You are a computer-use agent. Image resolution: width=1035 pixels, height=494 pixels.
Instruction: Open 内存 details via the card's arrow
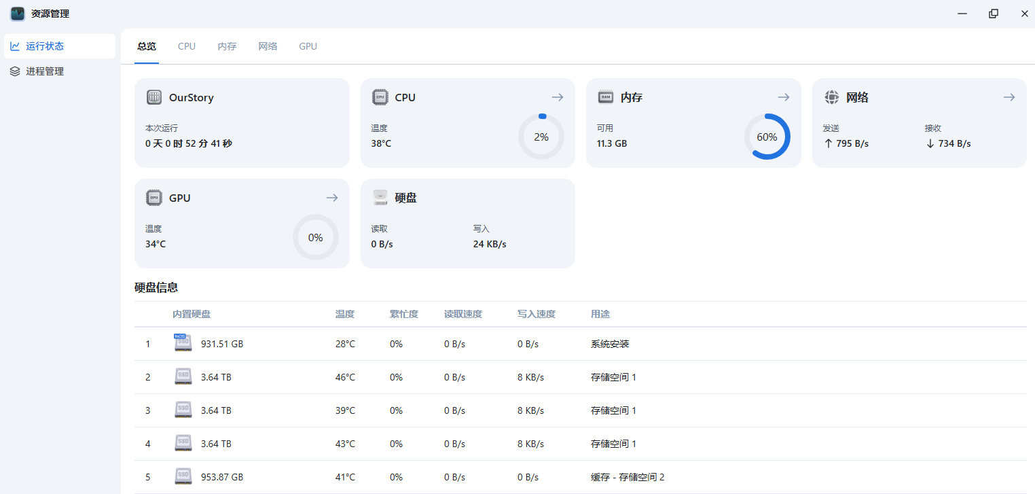(x=783, y=97)
